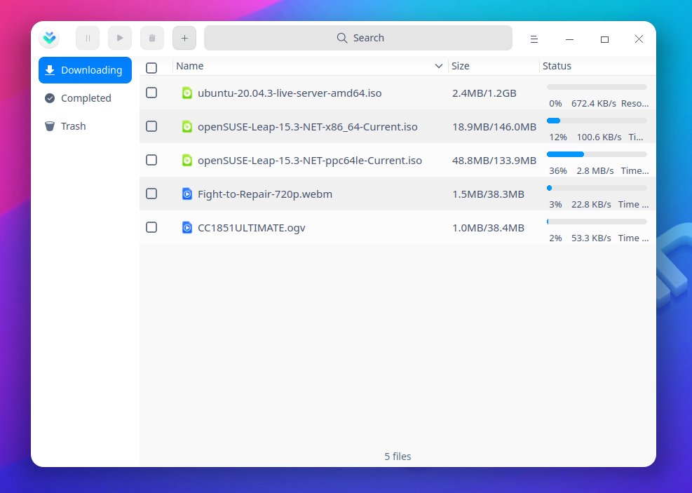Resume downloads with the play button
The height and width of the screenshot is (493, 692).
[x=120, y=38]
